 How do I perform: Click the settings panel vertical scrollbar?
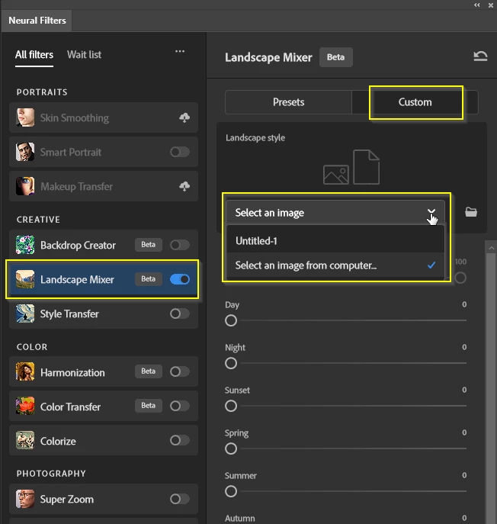click(491, 387)
